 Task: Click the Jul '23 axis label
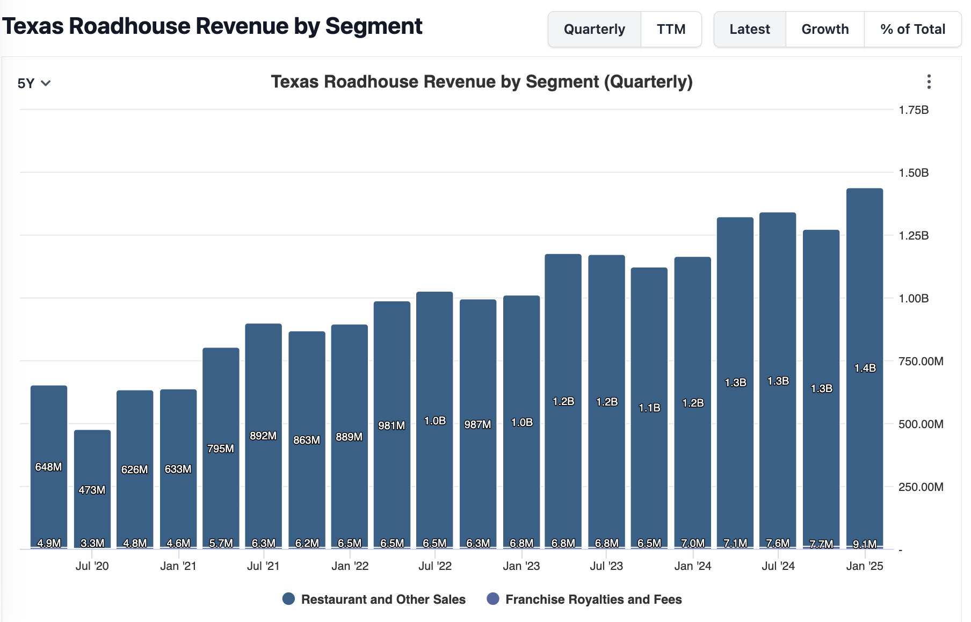(606, 566)
